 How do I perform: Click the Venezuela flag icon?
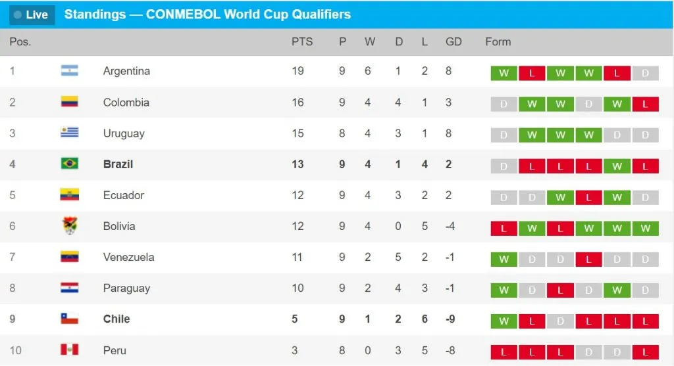point(69,257)
